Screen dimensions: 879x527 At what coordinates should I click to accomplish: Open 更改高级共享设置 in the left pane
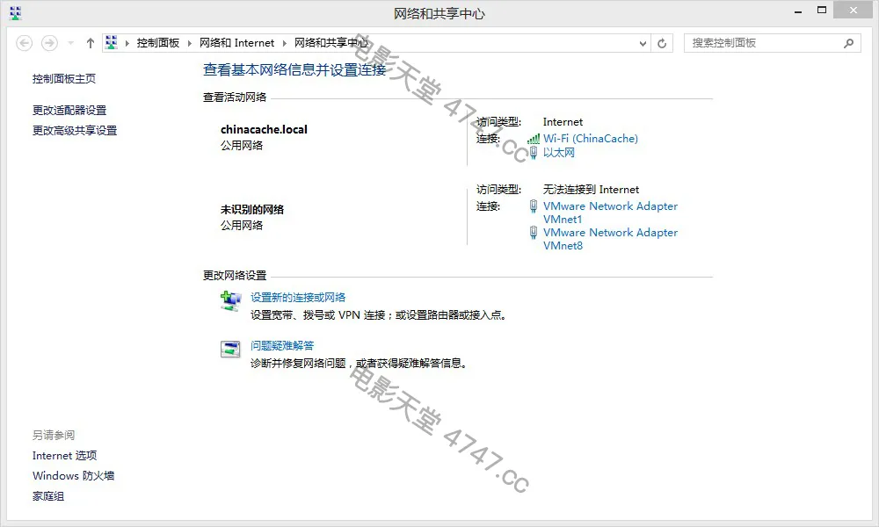(x=75, y=131)
